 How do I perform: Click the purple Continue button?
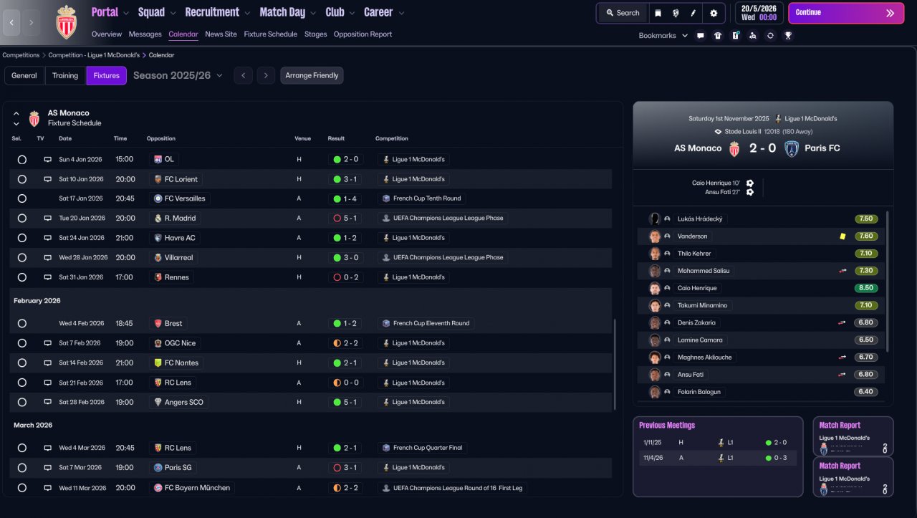[846, 13]
